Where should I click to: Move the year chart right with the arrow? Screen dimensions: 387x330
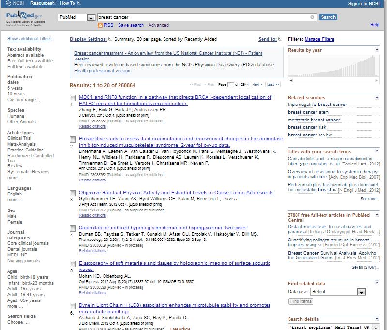tap(377, 80)
